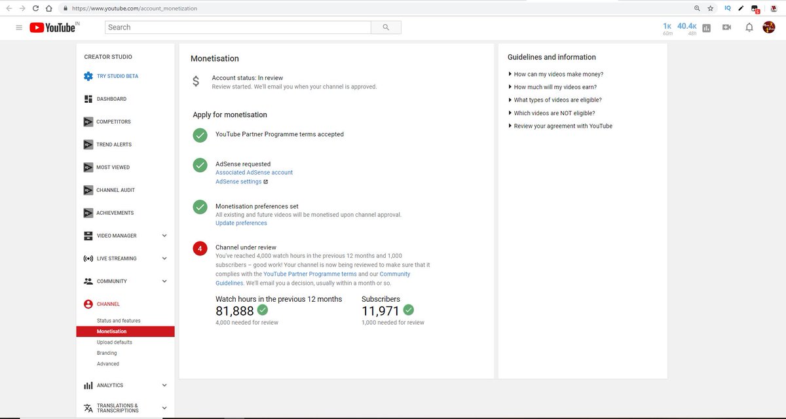Screen dimensions: 786x419
Task: Click the IQ extension icon
Action: pyautogui.click(x=728, y=9)
